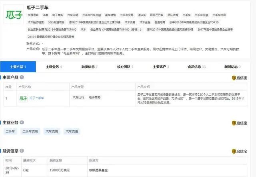This screenshot has height=177, width=256.
Task: Click the 垂直电商 tag
Action: [x=160, y=22]
